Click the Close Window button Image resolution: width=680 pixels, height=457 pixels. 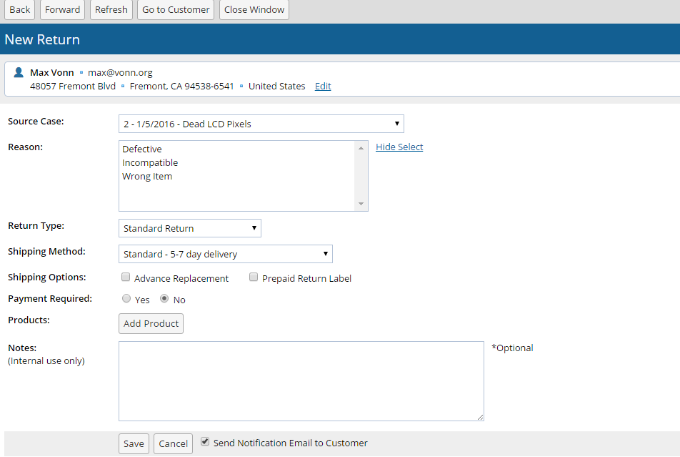254,10
